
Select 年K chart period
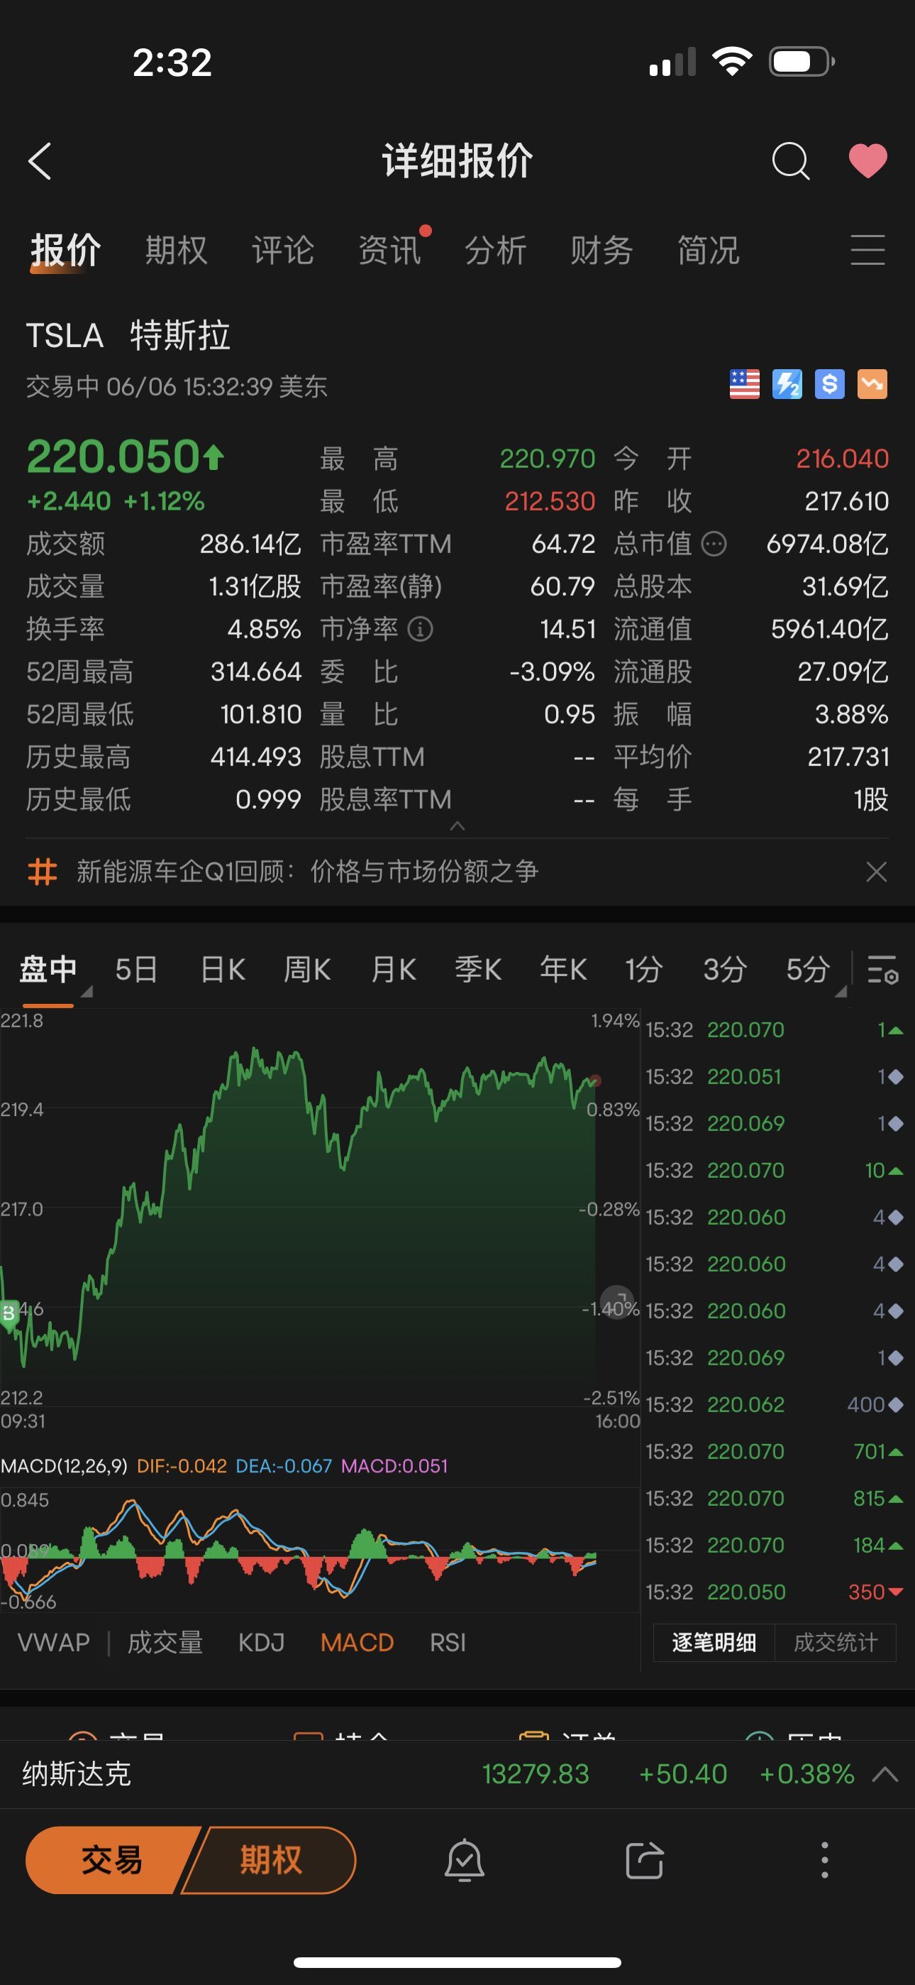[x=563, y=969]
